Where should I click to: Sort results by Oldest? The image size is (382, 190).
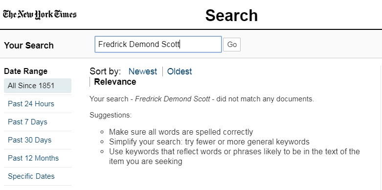tap(180, 71)
